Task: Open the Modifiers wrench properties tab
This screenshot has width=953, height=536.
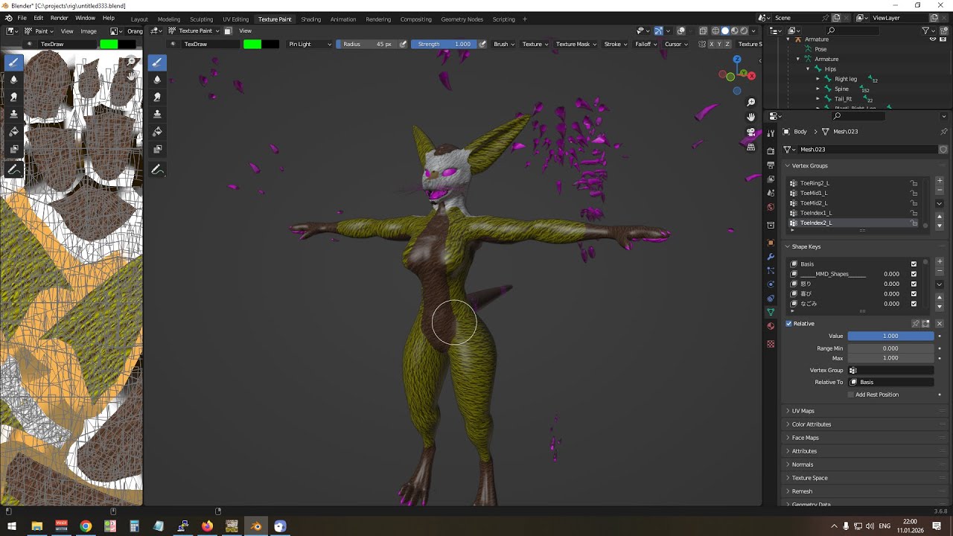Action: click(771, 257)
